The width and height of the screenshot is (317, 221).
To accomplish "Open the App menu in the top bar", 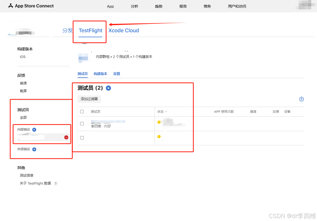I will point(110,6).
